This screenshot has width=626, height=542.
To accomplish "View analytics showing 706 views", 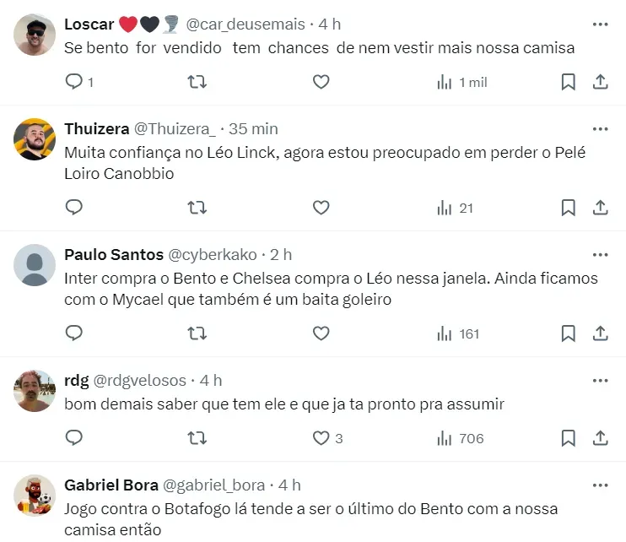I will (x=461, y=438).
